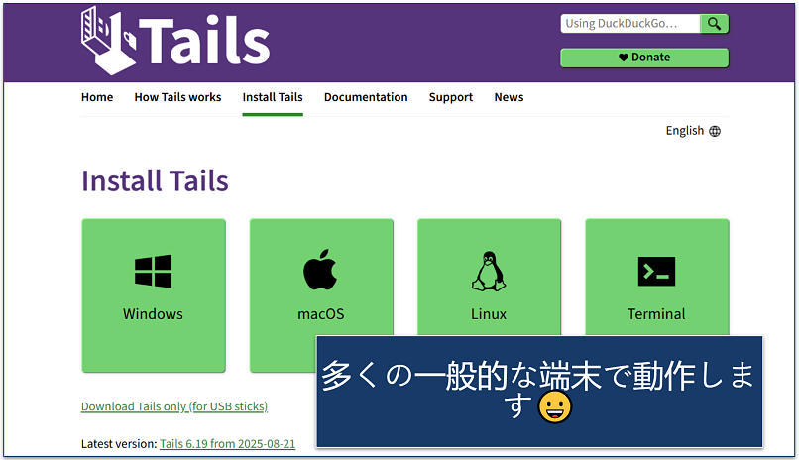Screen dimensions: 799x460
Task: Click the Linux penguin icon
Action: (489, 271)
